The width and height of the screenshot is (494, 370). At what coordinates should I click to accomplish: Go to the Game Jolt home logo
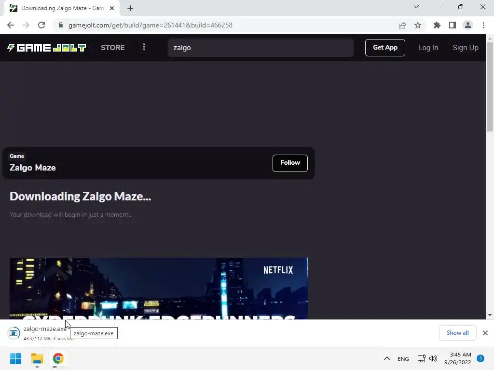click(47, 48)
